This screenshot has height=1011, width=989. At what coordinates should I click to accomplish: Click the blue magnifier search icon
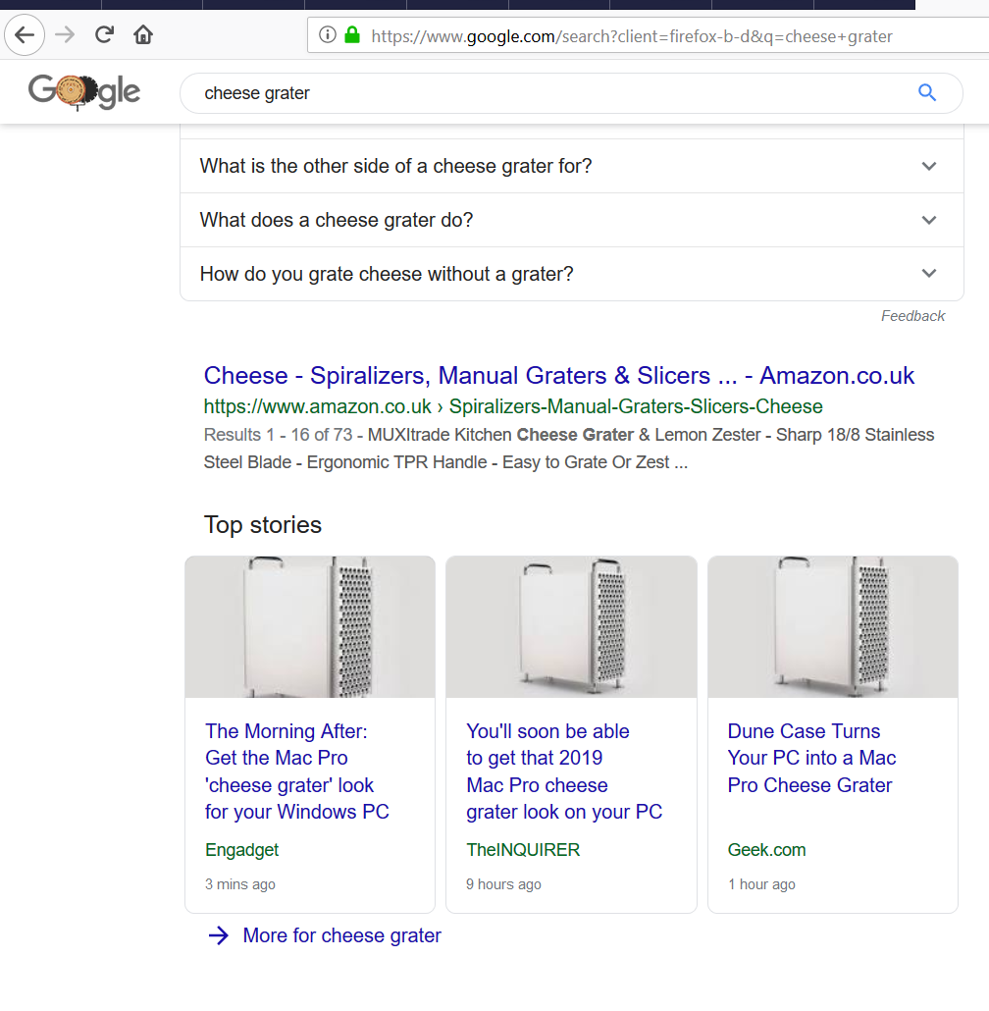[926, 93]
